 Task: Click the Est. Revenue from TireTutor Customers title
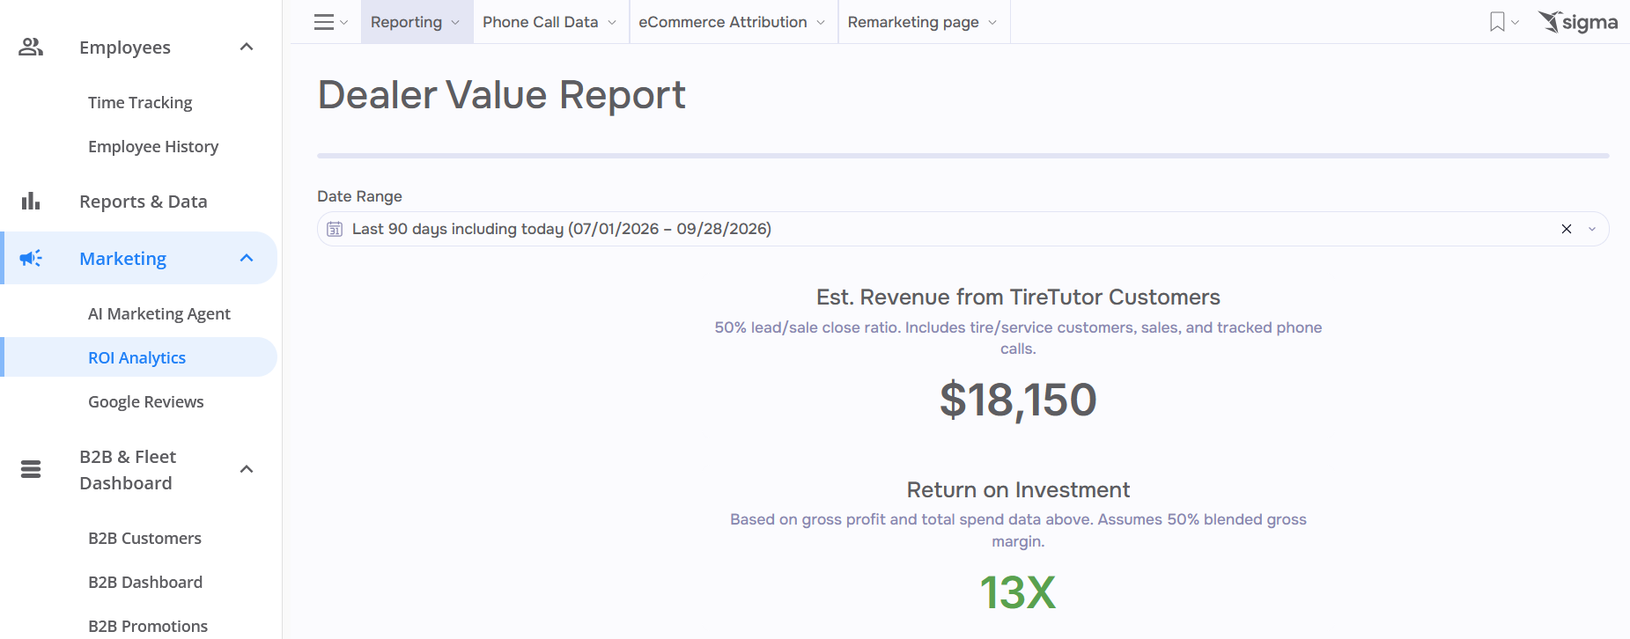point(1018,297)
